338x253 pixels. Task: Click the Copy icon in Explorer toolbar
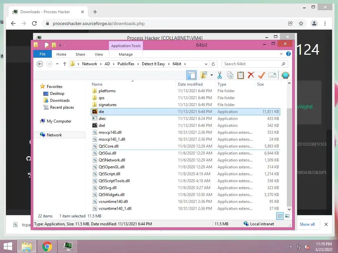click(x=230, y=75)
